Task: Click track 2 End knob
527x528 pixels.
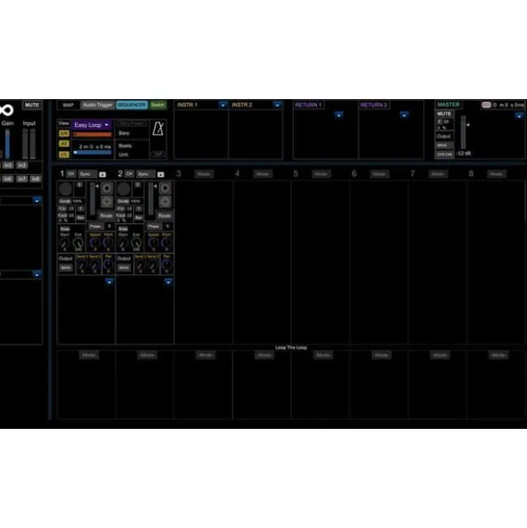Action: click(x=137, y=243)
